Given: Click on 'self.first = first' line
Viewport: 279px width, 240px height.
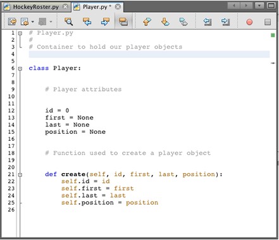Looking at the screenshot, I should [x=97, y=188].
